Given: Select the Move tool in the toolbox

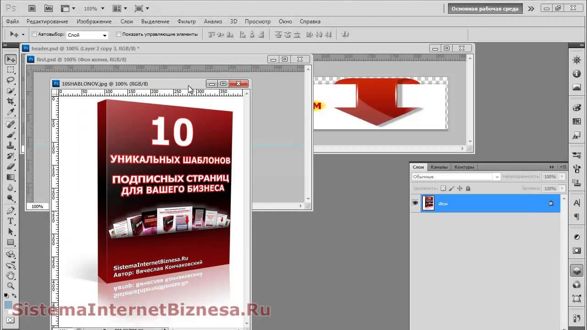Looking at the screenshot, I should tap(11, 59).
